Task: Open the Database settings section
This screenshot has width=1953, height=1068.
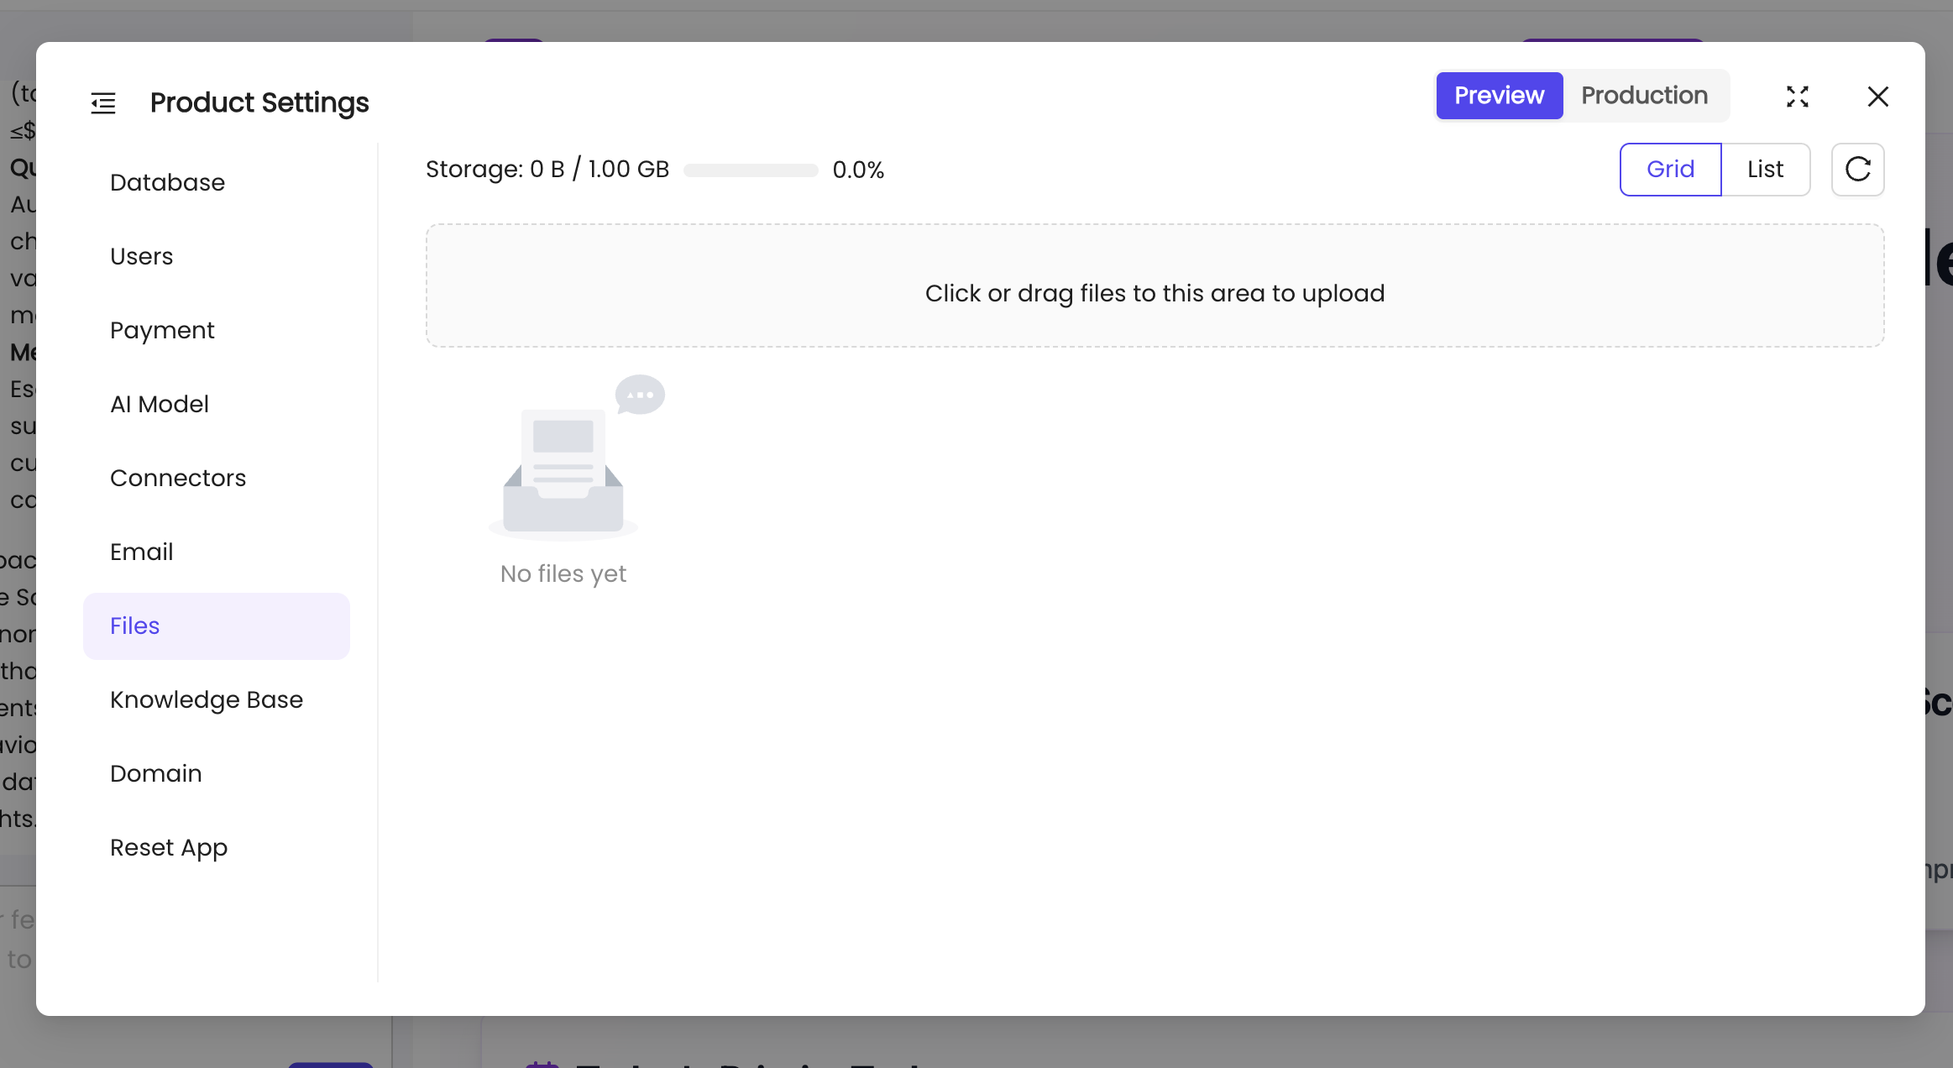Action: (x=167, y=181)
